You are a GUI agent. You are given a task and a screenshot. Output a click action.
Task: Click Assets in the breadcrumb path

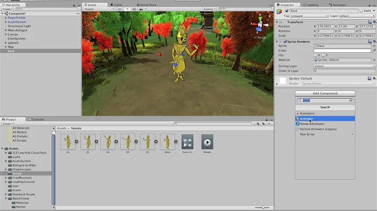click(62, 128)
